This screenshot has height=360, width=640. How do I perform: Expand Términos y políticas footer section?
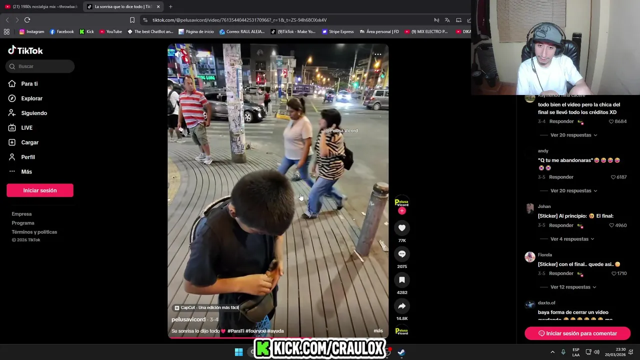pos(34,232)
